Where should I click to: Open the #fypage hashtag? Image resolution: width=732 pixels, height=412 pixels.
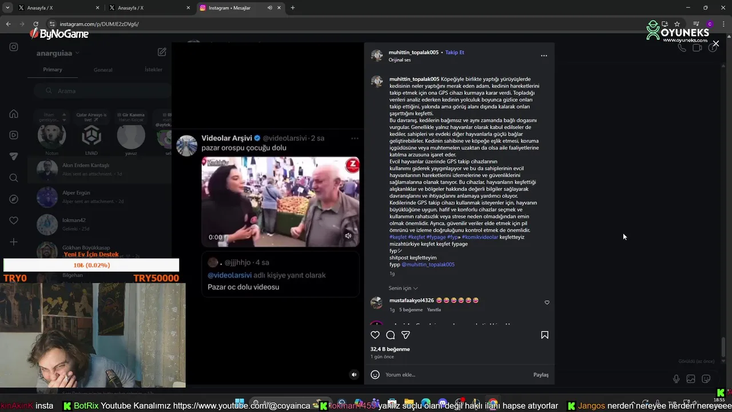436,237
